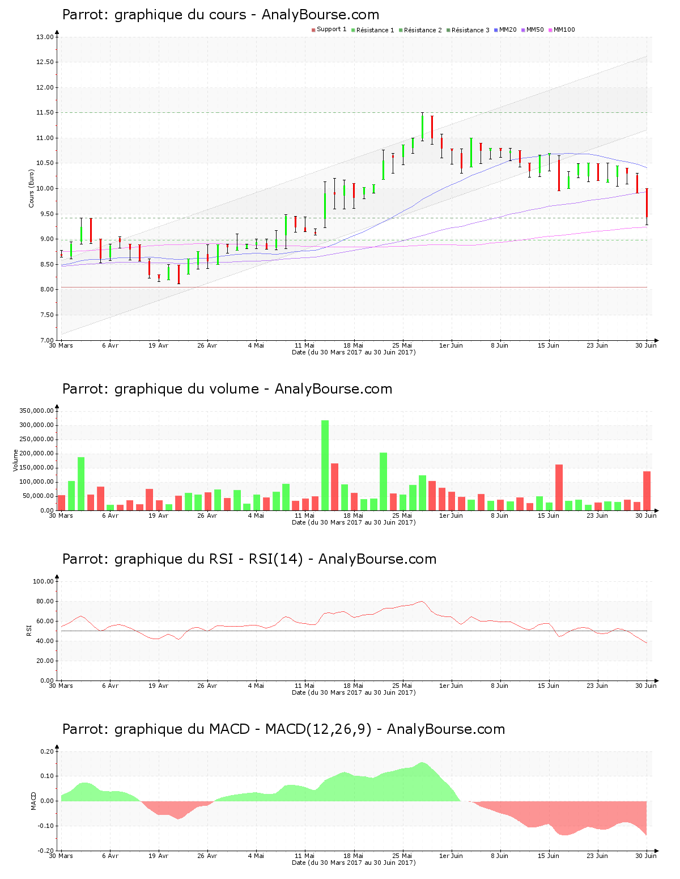Image resolution: width=680 pixels, height=879 pixels.
Task: Click the 'Volume' vertical axis label
Action: pyautogui.click(x=15, y=460)
